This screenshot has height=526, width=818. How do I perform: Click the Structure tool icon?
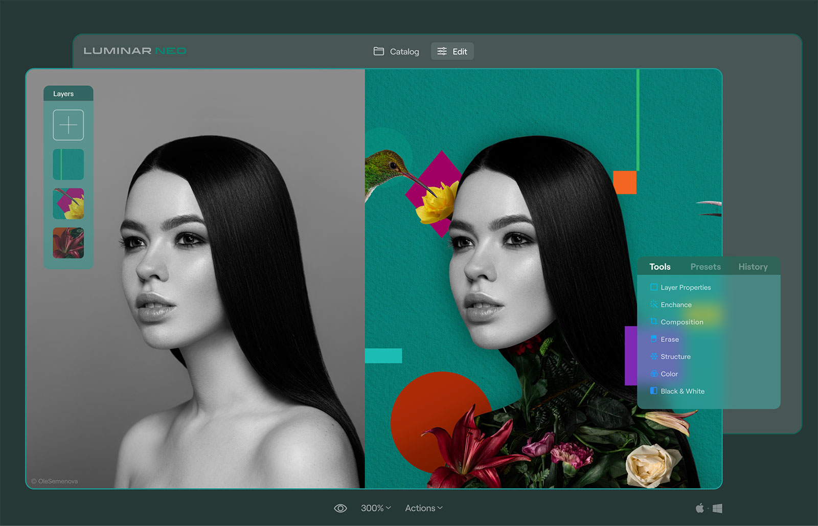tap(653, 356)
